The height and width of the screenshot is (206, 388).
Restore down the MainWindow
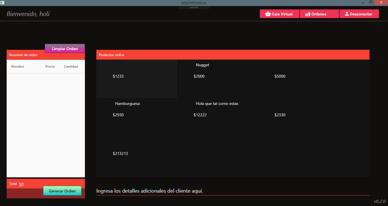click(370, 2)
